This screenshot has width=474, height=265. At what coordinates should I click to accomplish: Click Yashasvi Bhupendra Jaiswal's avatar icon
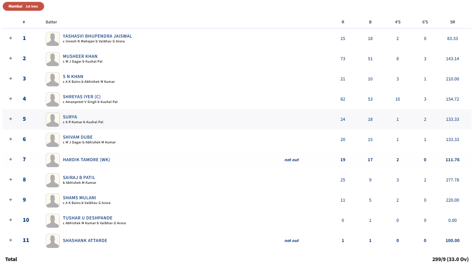pyautogui.click(x=53, y=39)
